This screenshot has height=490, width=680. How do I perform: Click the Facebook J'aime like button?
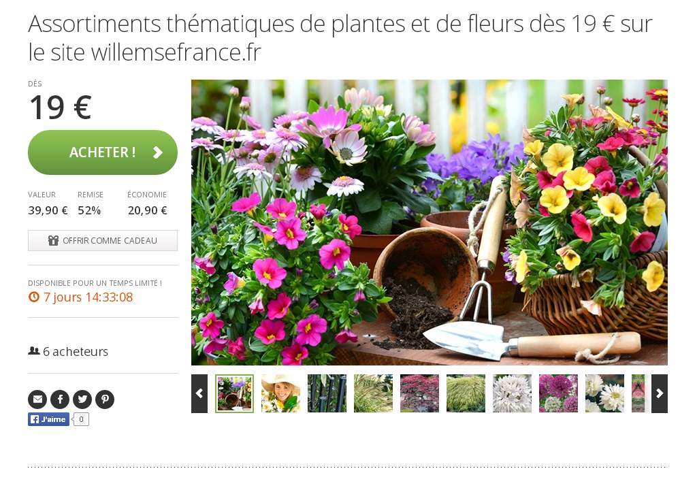48,419
